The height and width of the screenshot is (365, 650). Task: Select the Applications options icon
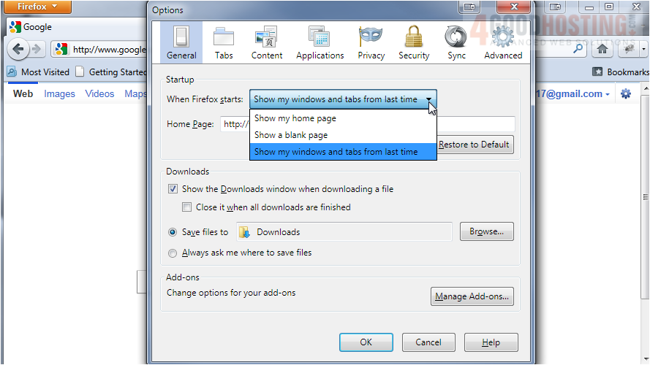pos(320,43)
